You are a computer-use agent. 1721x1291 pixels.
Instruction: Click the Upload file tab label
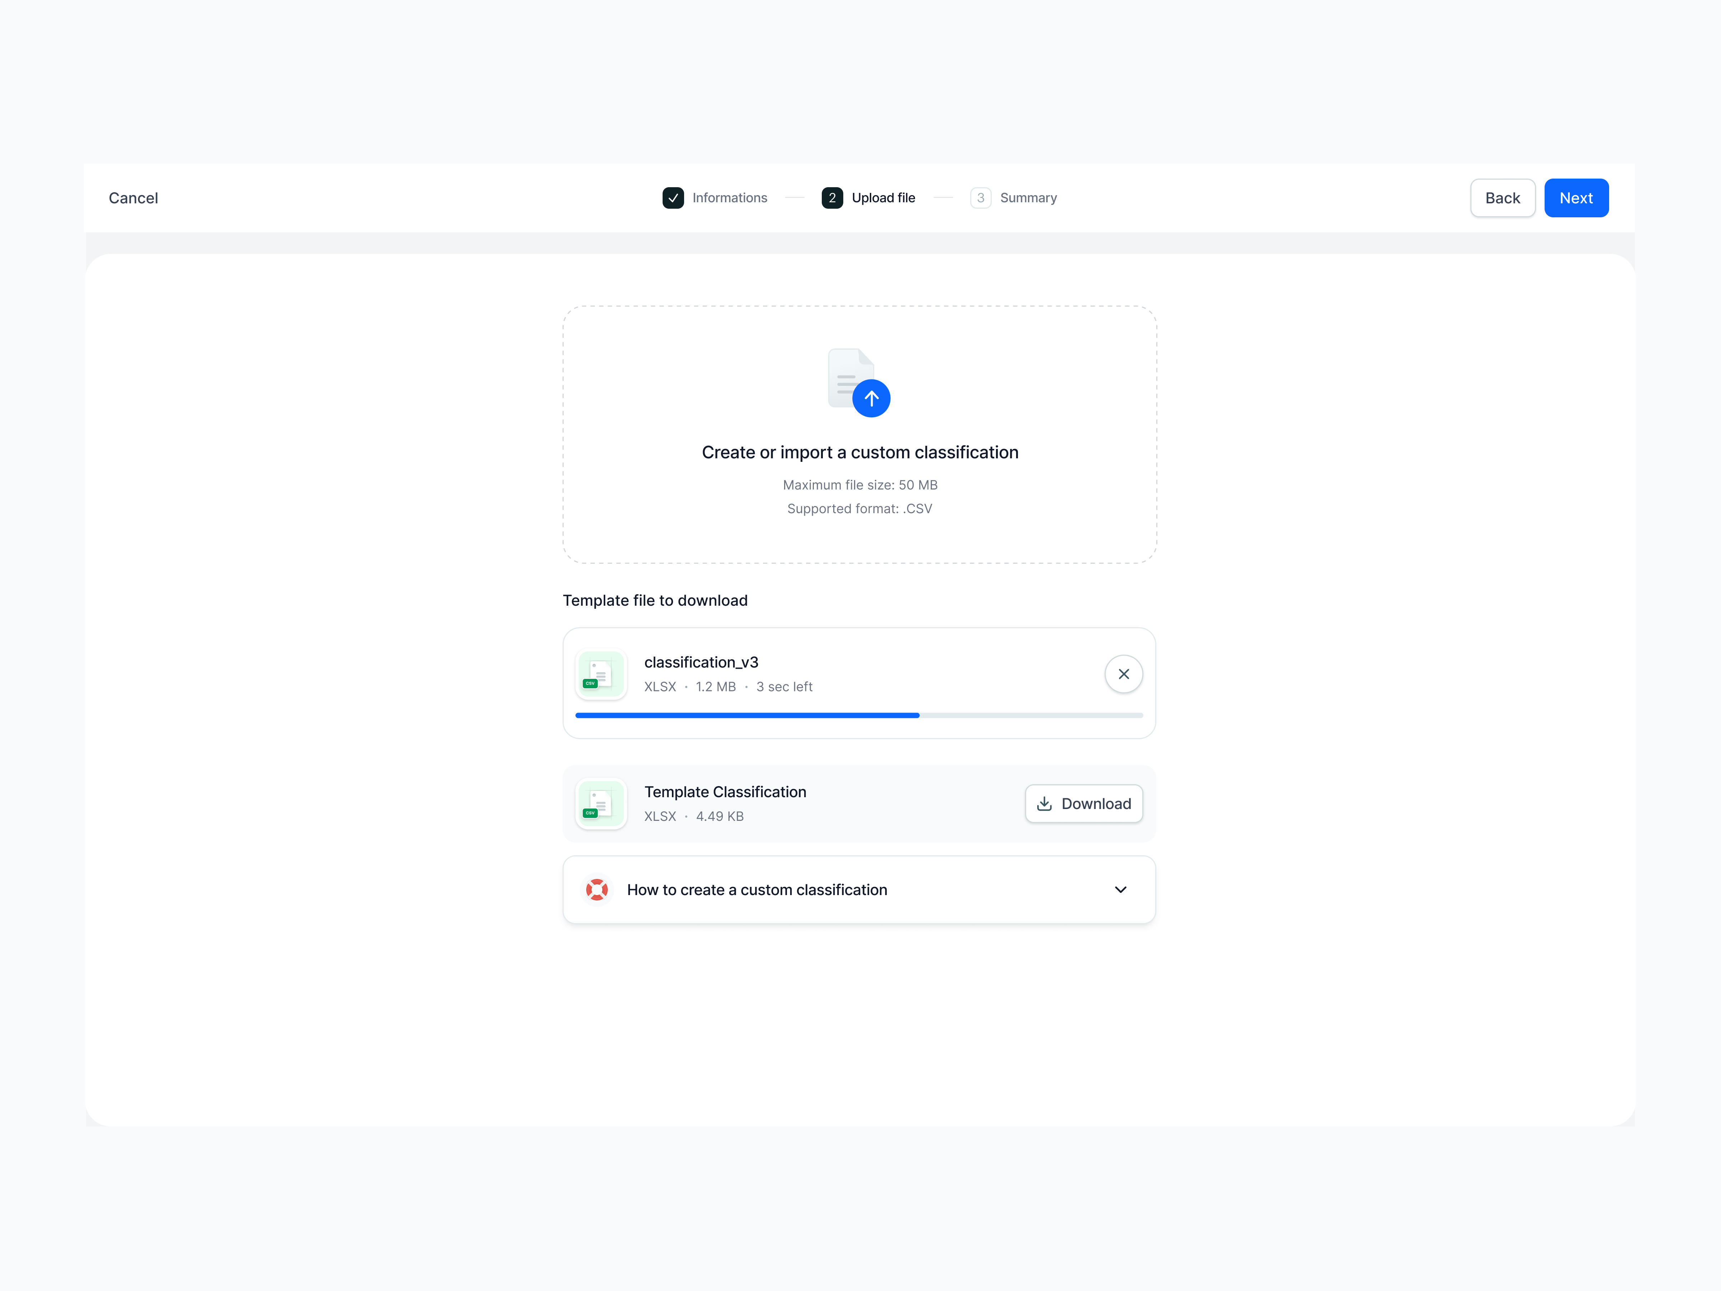[x=883, y=198]
